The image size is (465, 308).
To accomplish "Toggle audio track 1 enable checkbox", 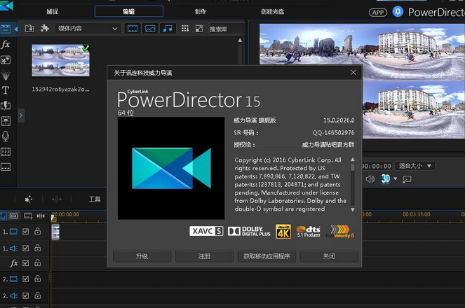I will (26, 248).
